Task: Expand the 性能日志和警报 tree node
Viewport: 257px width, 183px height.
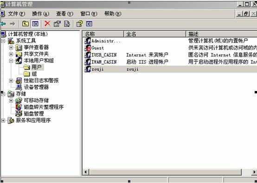Action: click(x=11, y=81)
